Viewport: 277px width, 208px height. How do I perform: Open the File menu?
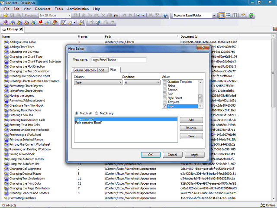7,9
